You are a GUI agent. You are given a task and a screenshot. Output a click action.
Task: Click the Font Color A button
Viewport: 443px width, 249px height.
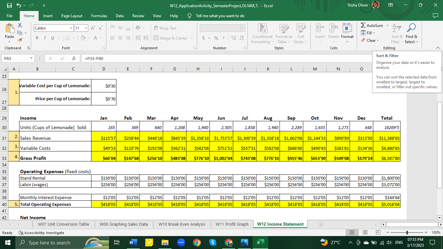pos(96,38)
